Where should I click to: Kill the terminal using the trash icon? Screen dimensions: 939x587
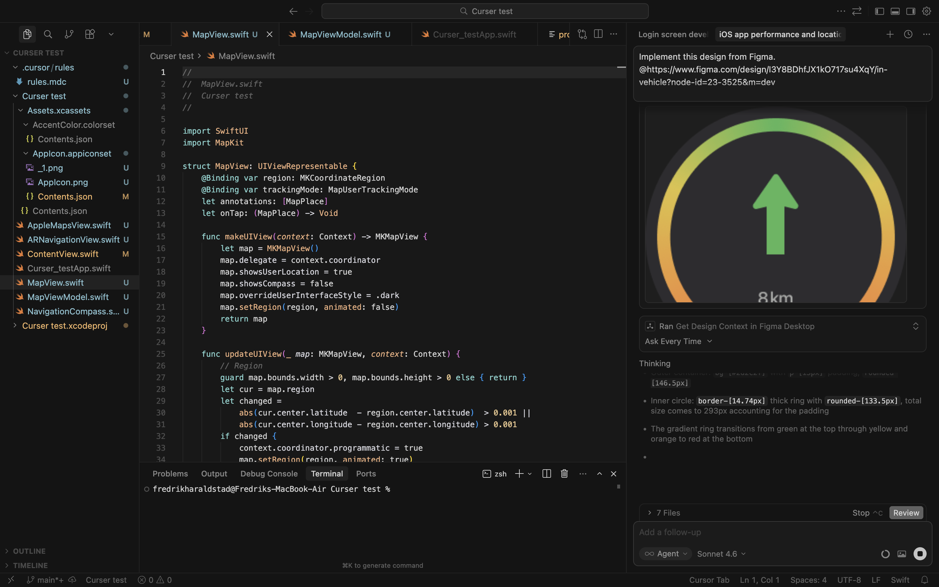564,474
